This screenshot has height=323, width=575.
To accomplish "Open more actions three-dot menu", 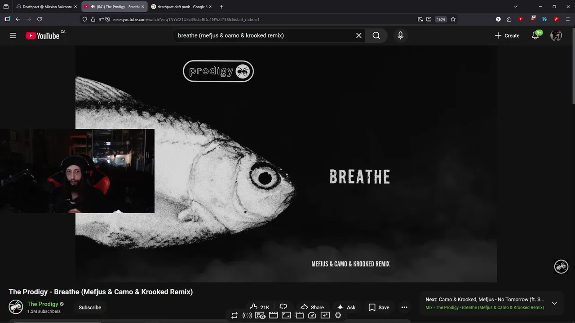I will pos(404,307).
